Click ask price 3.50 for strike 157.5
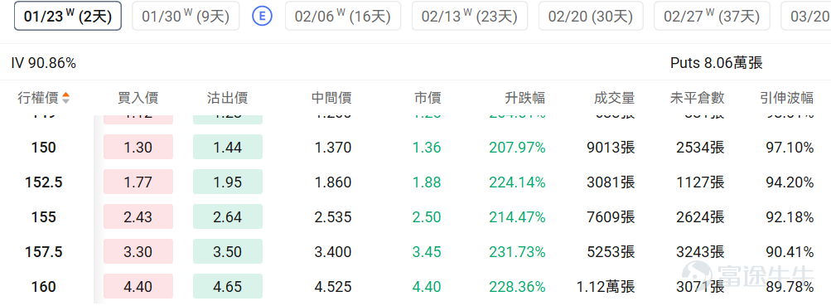 click(x=227, y=252)
